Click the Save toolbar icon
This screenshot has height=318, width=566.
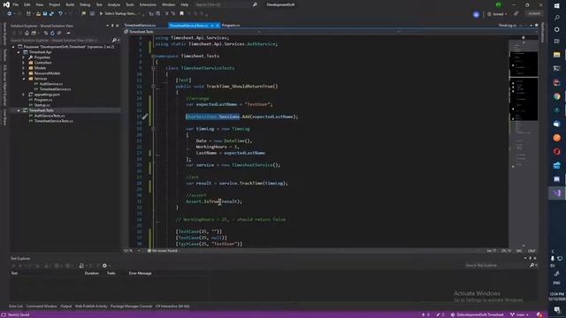(x=45, y=14)
